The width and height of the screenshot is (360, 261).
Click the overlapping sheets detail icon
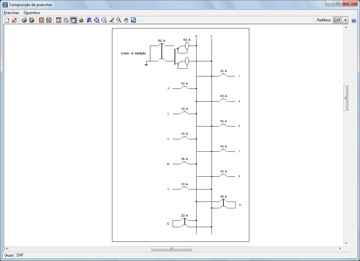click(66, 20)
